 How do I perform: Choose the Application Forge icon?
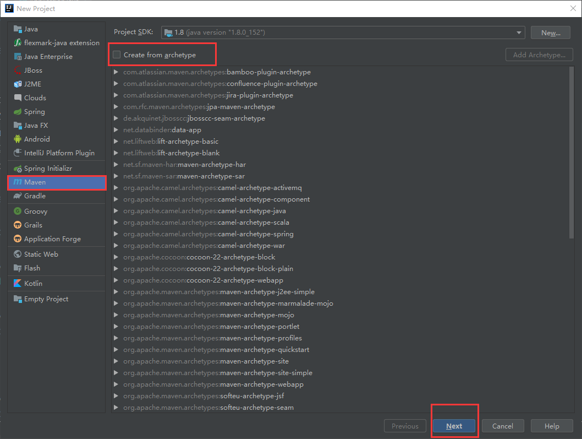(x=18, y=239)
